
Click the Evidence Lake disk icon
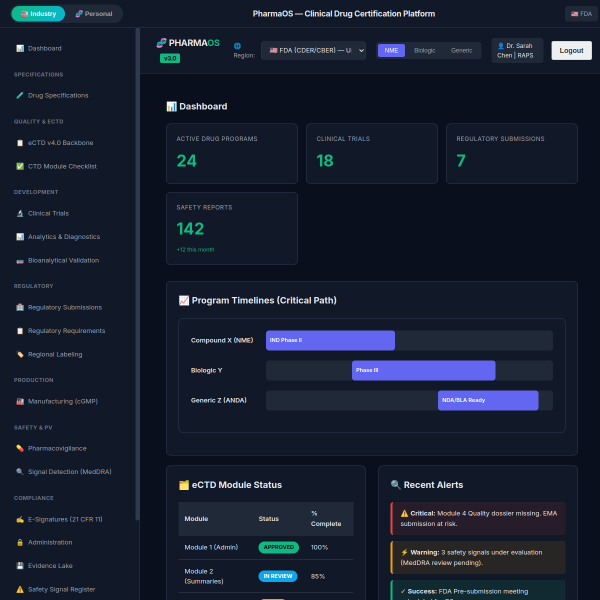tap(20, 566)
